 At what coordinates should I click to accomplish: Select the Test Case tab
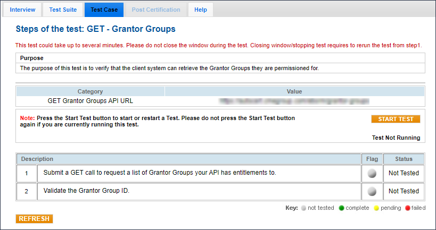tap(104, 10)
